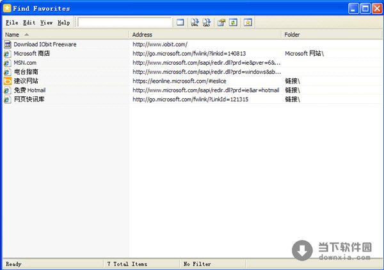Open the File menu
384x270 pixels.
[x=12, y=22]
